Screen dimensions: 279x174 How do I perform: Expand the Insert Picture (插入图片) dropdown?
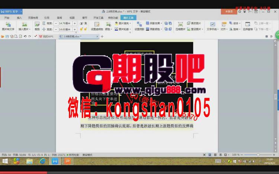[x=23, y=29]
